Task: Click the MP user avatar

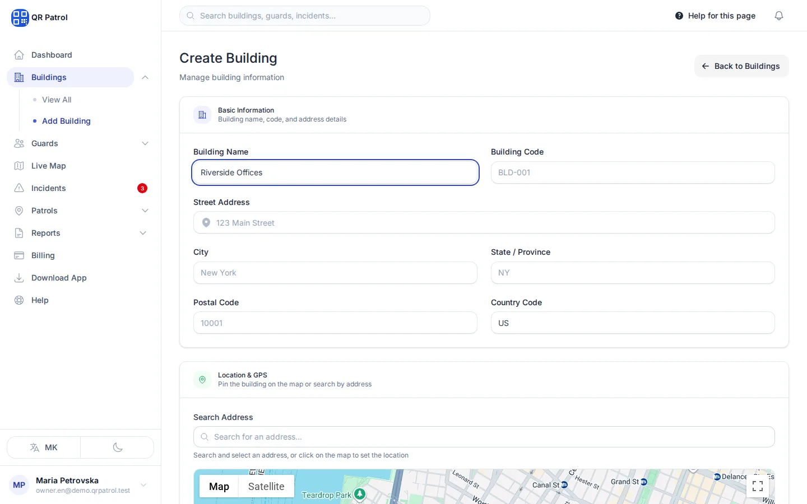Action: 19,485
